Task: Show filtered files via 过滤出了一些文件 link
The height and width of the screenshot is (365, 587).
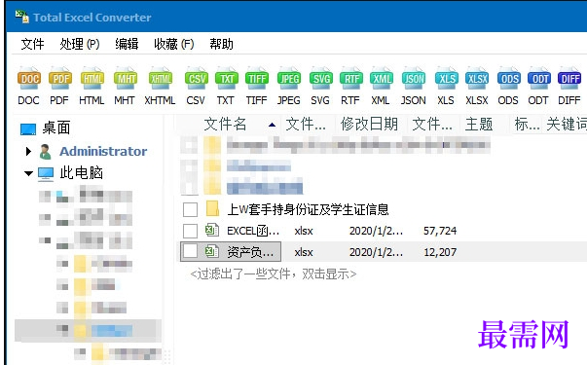Action: pyautogui.click(x=274, y=274)
